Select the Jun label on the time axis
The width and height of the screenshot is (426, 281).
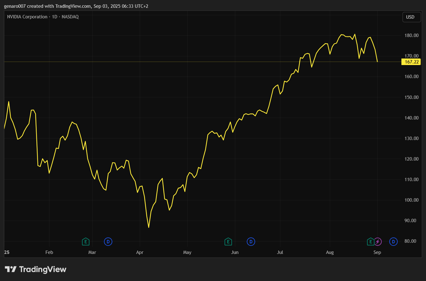coord(235,252)
